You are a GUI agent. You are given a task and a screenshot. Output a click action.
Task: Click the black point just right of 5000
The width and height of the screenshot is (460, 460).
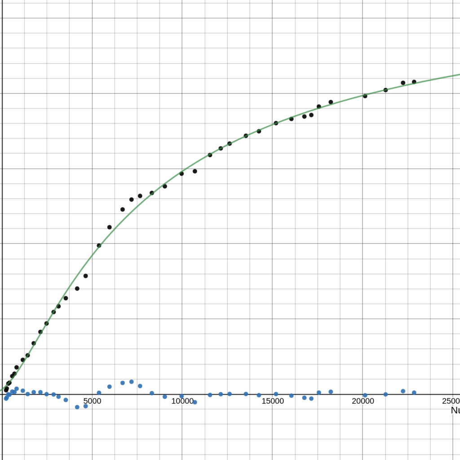pos(99,245)
